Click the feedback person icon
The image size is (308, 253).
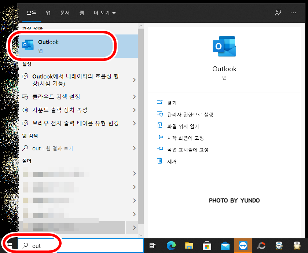pyautogui.click(x=278, y=13)
